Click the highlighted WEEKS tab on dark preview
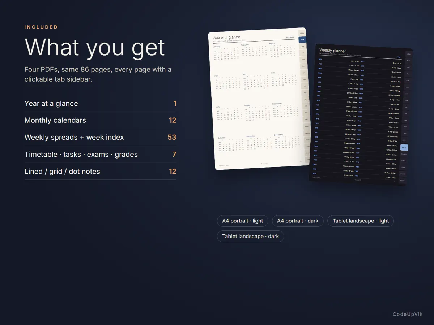Viewport: 434px width, 325px height. 404,147
